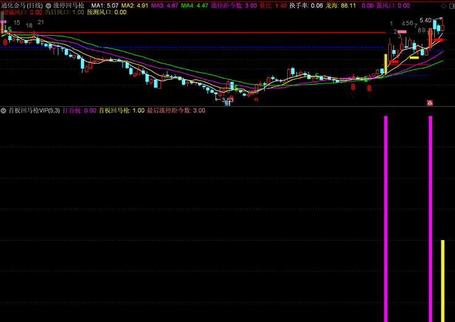Click the red B buy signal at chart start

(5, 43)
